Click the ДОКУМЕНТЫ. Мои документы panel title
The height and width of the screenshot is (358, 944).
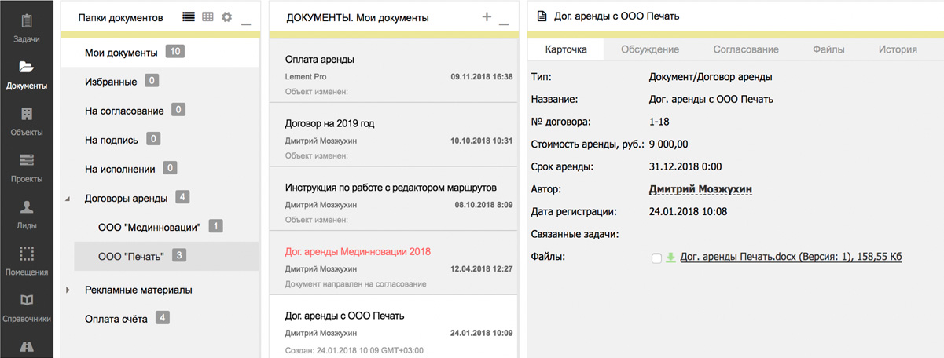358,17
